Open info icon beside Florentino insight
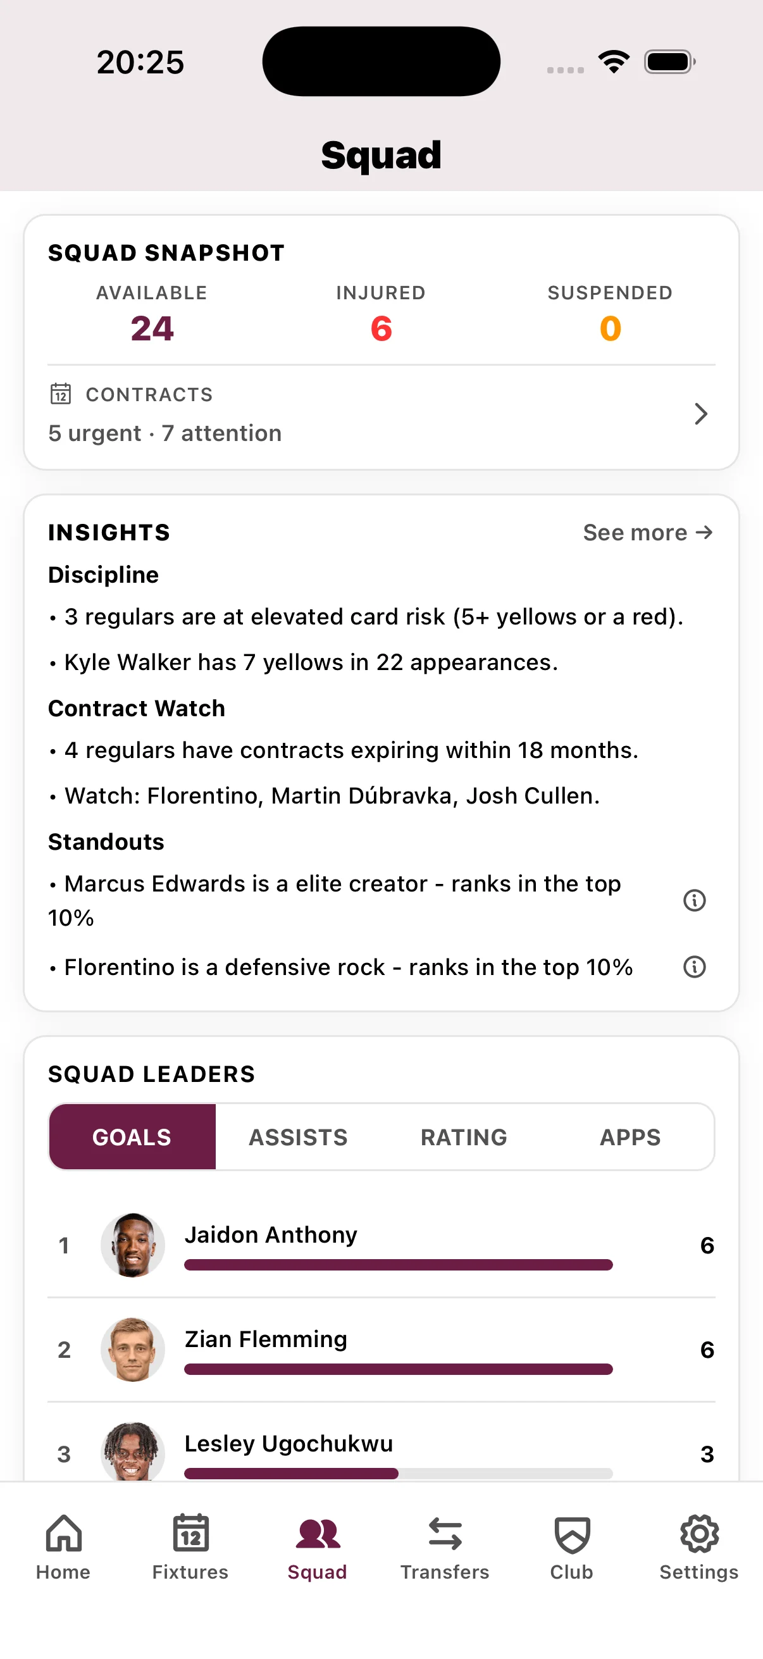The height and width of the screenshot is (1659, 763). point(693,967)
